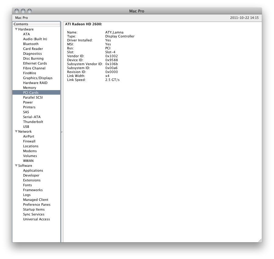This screenshot has height=259, width=274.
Task: Click the Network category label
Action: point(25,131)
